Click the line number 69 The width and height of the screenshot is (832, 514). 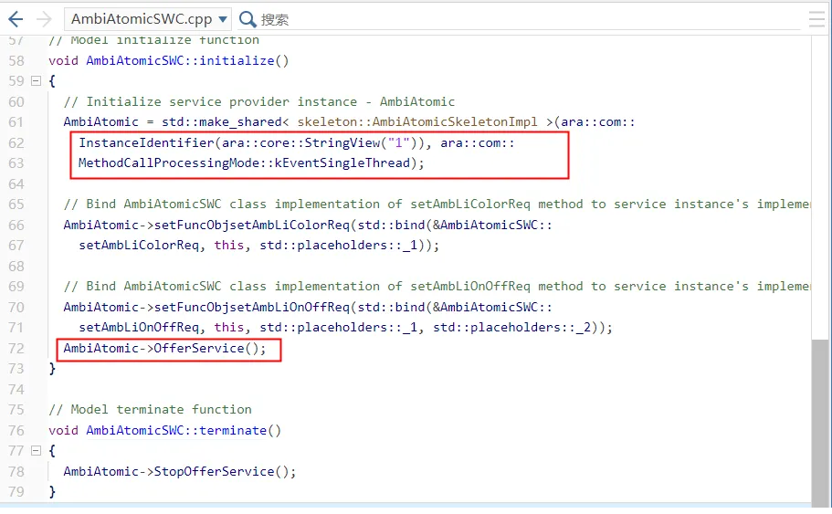click(x=16, y=287)
